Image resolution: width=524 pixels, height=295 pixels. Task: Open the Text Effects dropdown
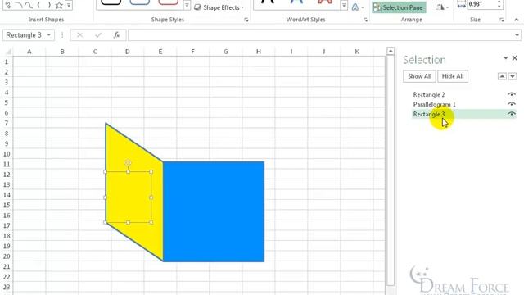pos(358,7)
